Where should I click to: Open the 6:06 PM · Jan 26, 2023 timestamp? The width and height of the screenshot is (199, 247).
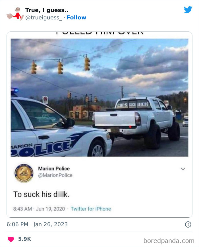pos(37,224)
